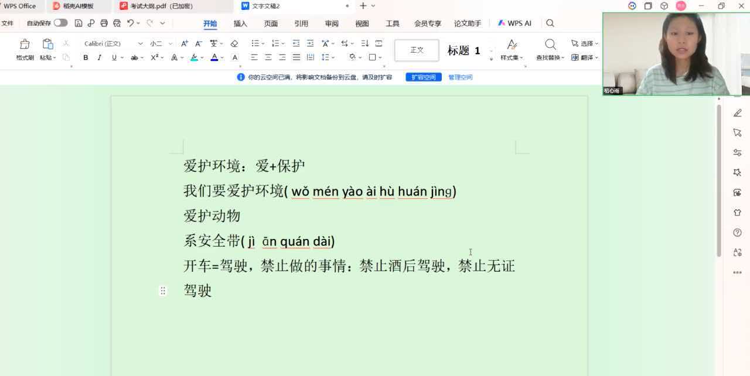This screenshot has width=750, height=376.
Task: Toggle Italic formatting
Action: coord(100,57)
